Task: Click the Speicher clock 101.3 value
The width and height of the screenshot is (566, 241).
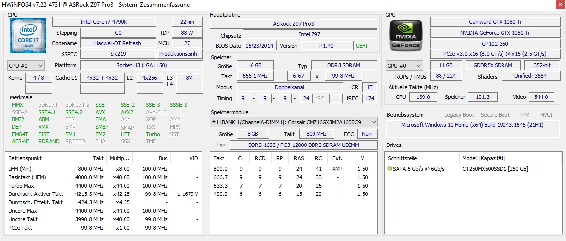Action: click(482, 97)
